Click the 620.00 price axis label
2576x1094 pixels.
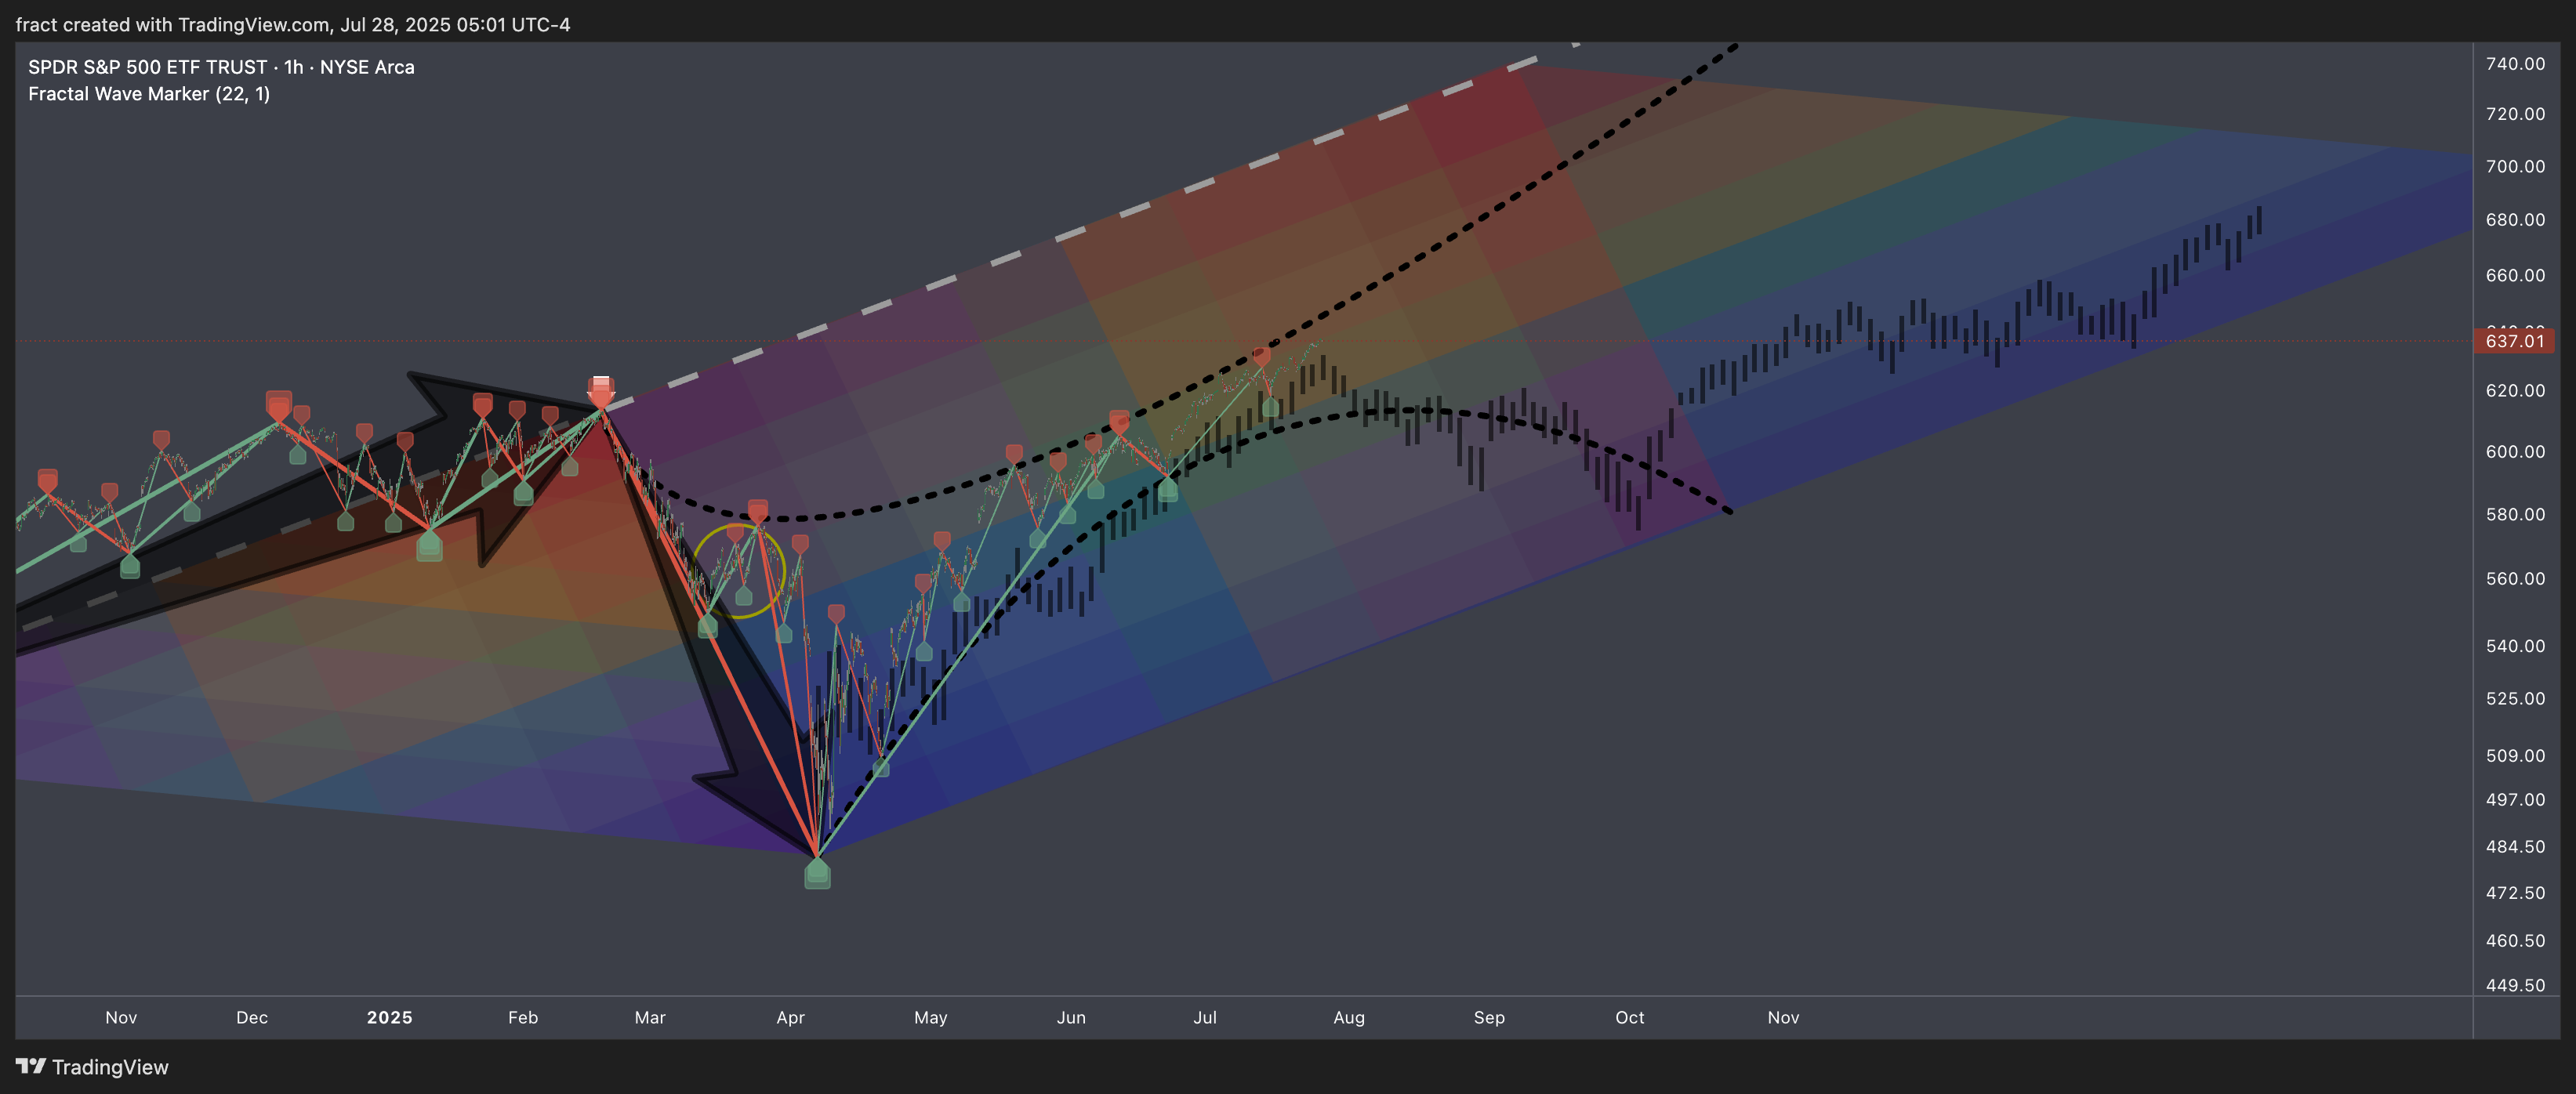pyautogui.click(x=2515, y=390)
